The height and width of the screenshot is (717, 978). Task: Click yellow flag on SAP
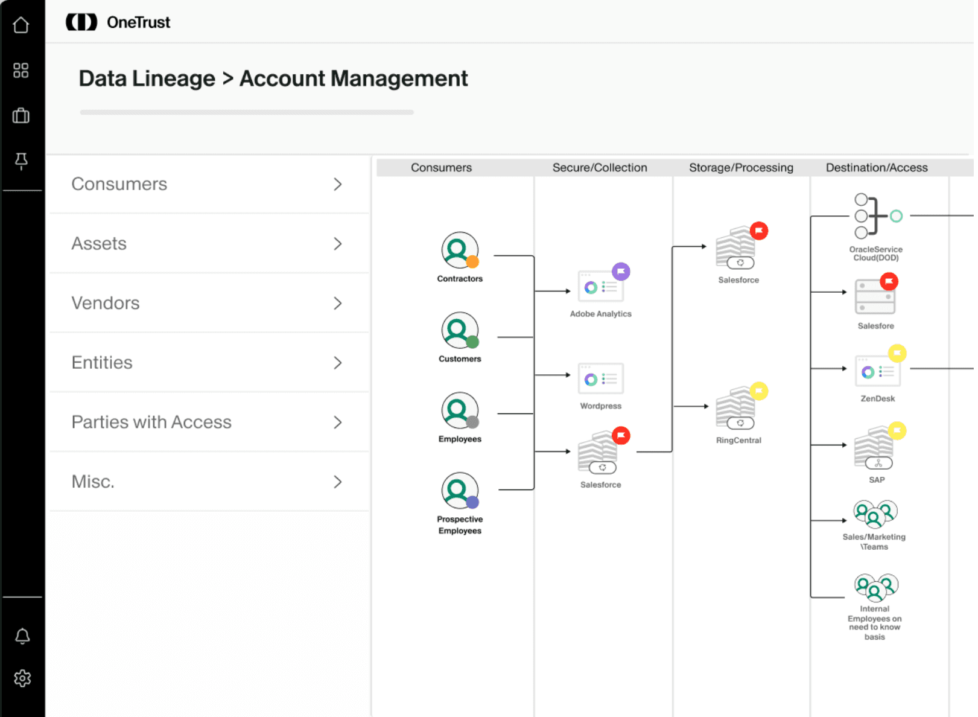tap(897, 430)
